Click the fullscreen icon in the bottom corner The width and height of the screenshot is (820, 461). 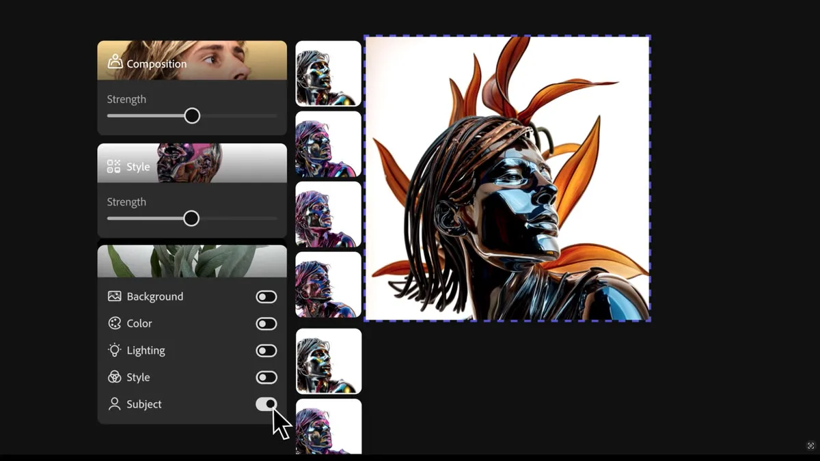tap(811, 446)
